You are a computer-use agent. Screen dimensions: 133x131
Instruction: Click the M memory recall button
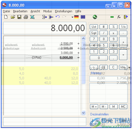(x=114, y=107)
